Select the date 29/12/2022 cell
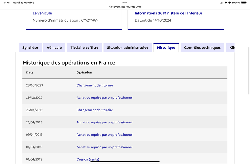Viewport: 250px width, 164px height. pos(34,97)
